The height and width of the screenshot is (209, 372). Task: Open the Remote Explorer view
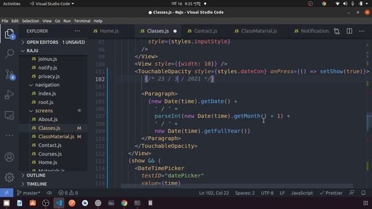tap(9, 116)
